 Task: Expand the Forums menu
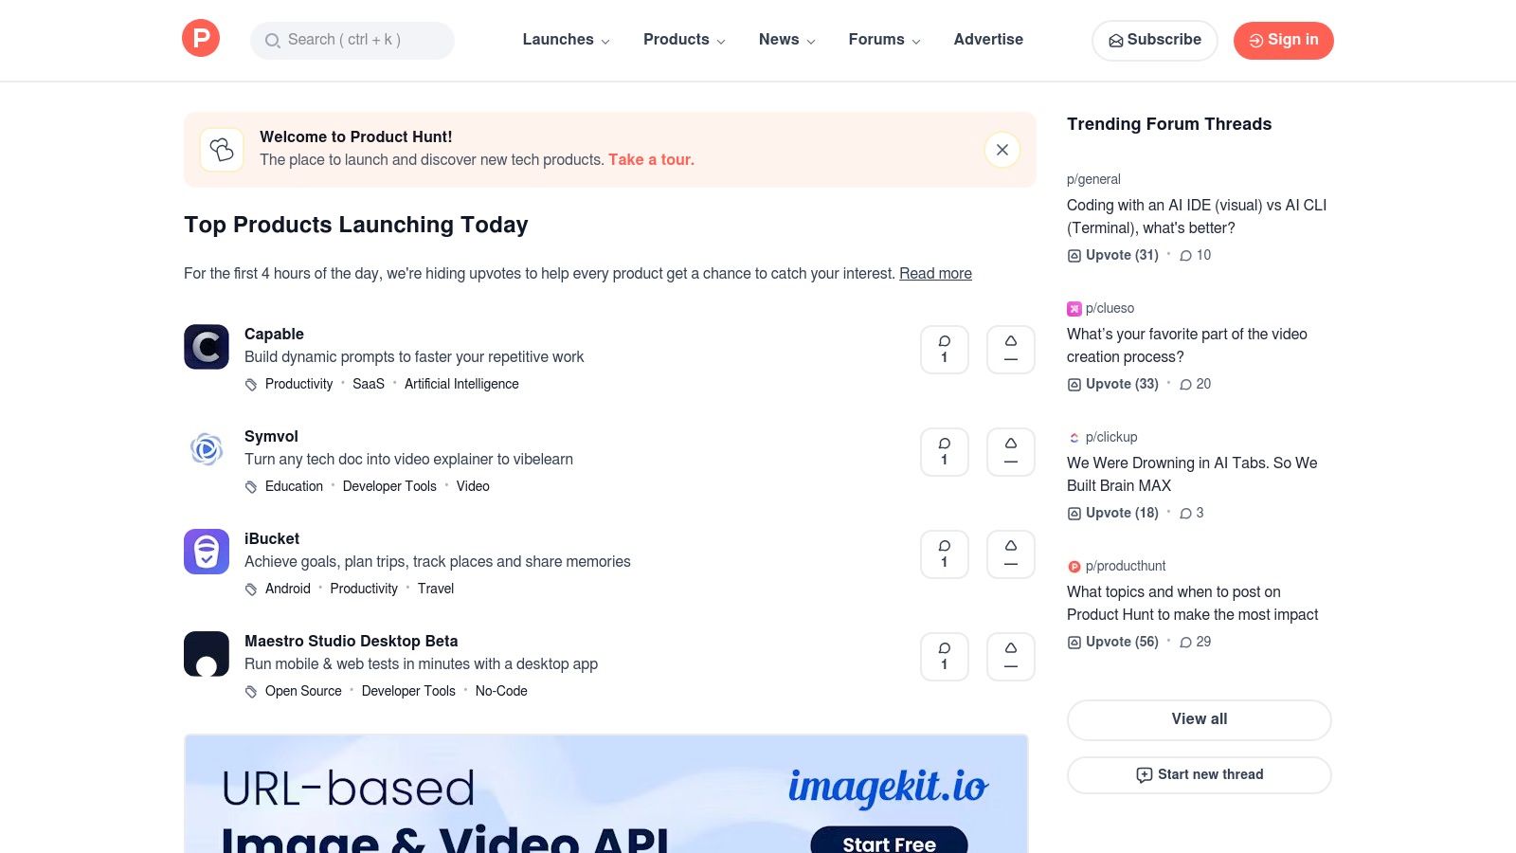click(884, 40)
